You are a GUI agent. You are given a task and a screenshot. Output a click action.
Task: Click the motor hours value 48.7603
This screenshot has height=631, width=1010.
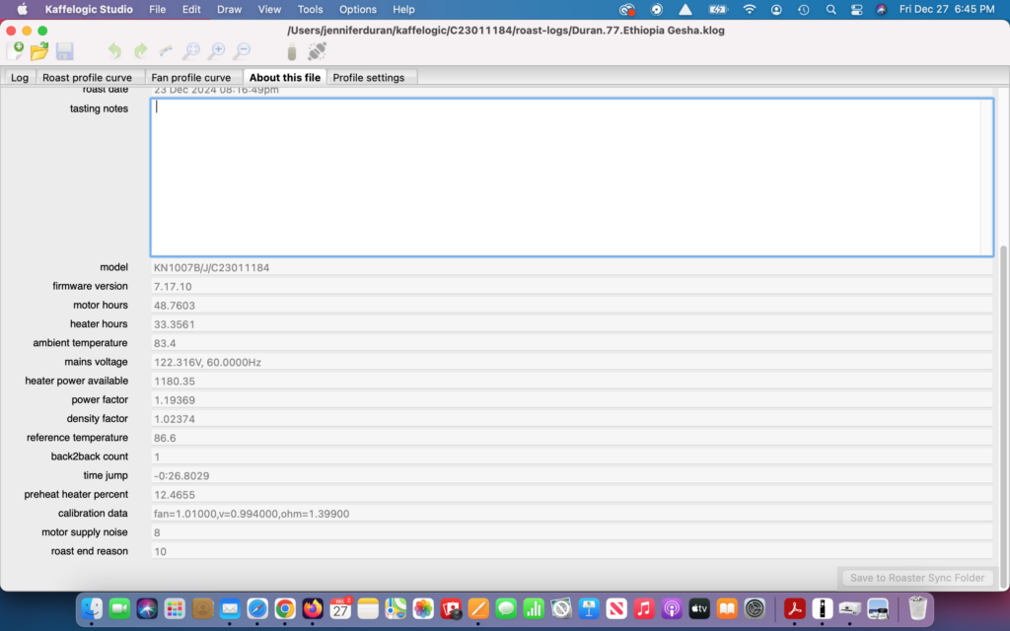click(571, 306)
